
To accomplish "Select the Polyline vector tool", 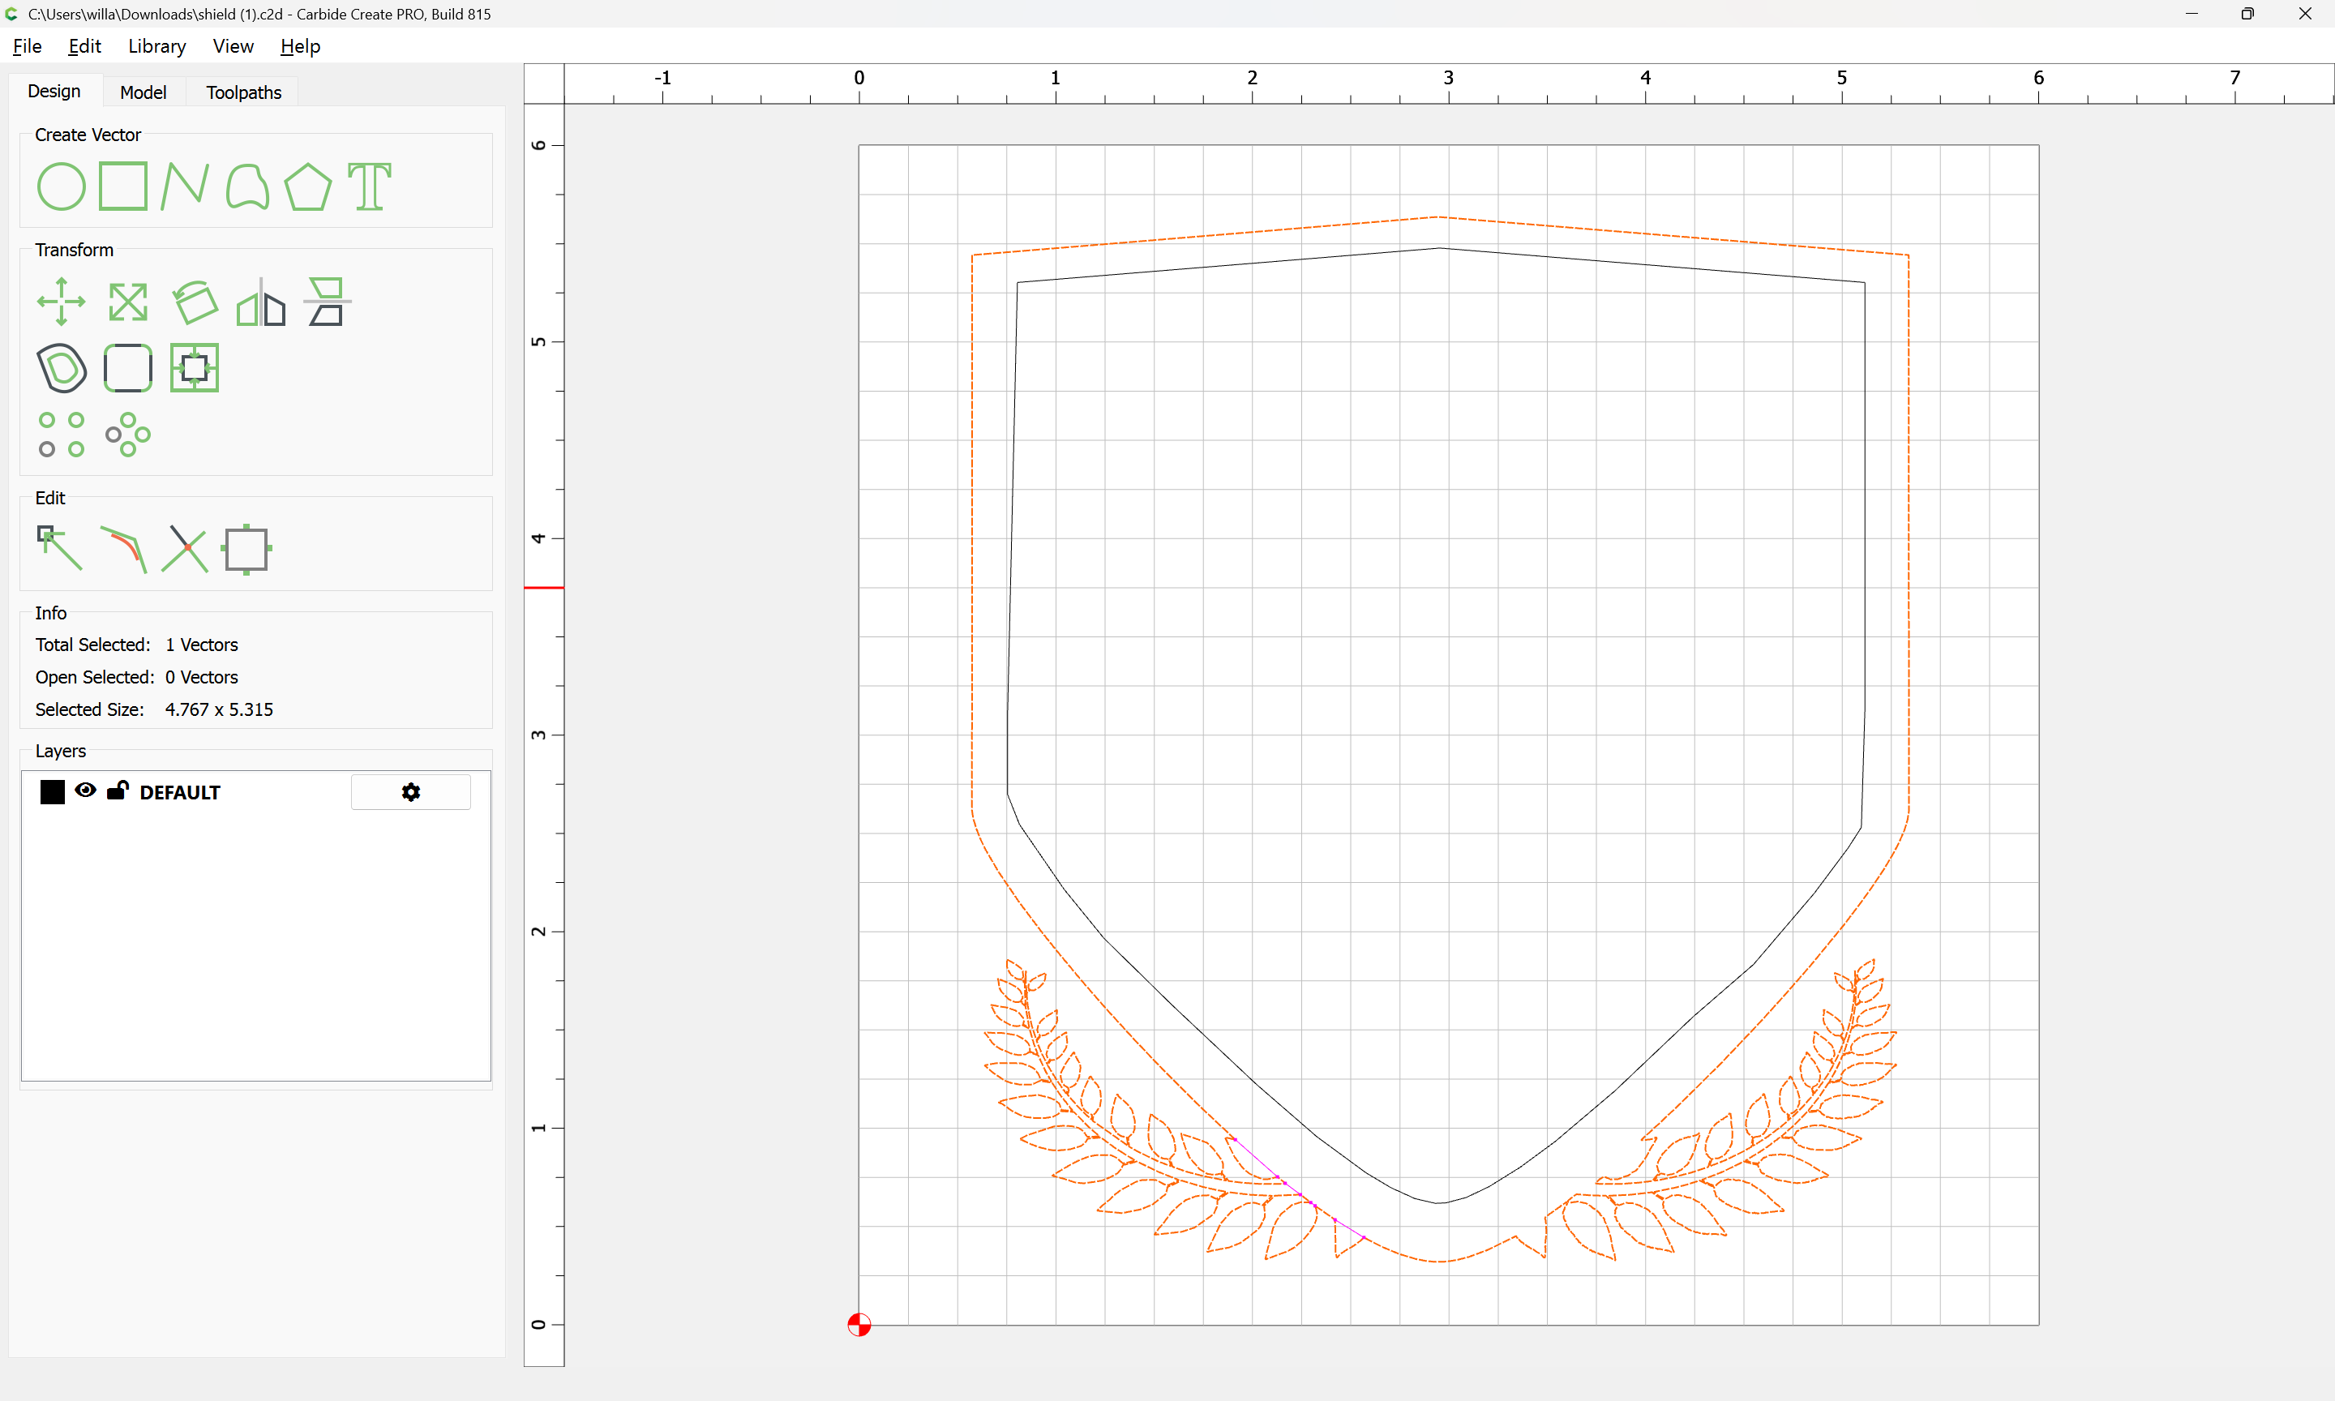I will coord(184,186).
